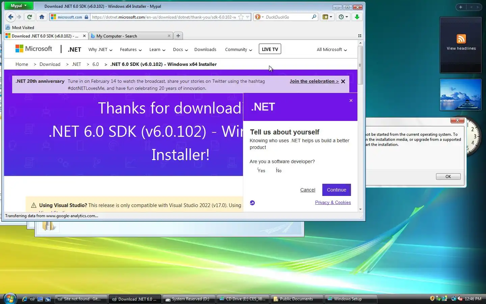The width and height of the screenshot is (486, 304).
Task: Bookmark this page with the star icon
Action: [241, 17]
